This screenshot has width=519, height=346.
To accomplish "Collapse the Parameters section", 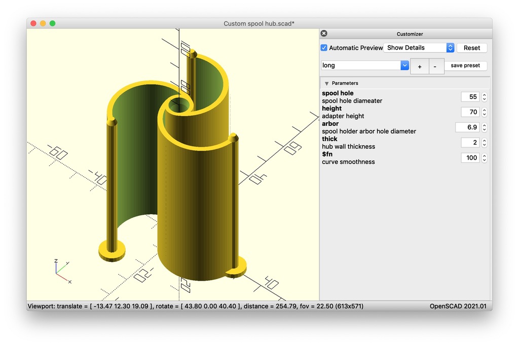I will pos(326,83).
